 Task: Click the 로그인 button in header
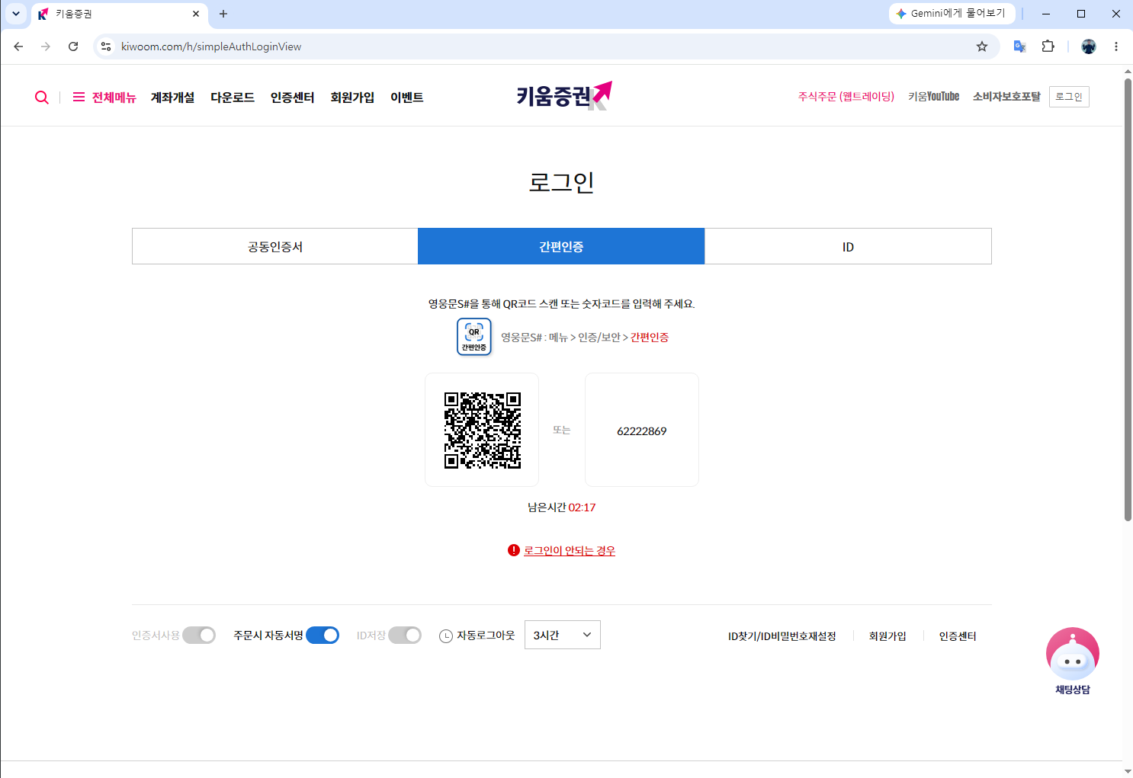(1069, 97)
